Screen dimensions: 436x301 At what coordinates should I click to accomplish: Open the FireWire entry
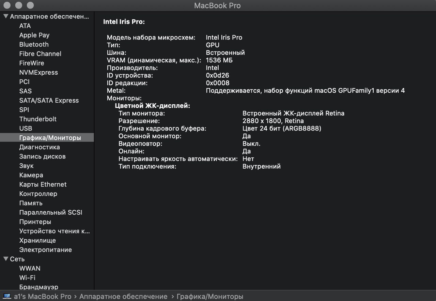point(32,63)
